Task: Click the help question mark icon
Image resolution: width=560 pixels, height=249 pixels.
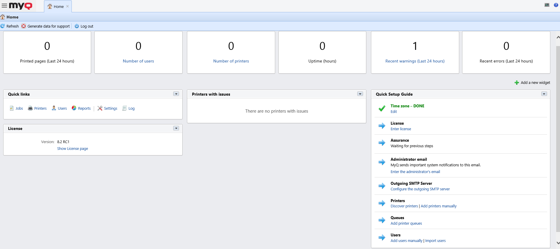Action: point(556,5)
